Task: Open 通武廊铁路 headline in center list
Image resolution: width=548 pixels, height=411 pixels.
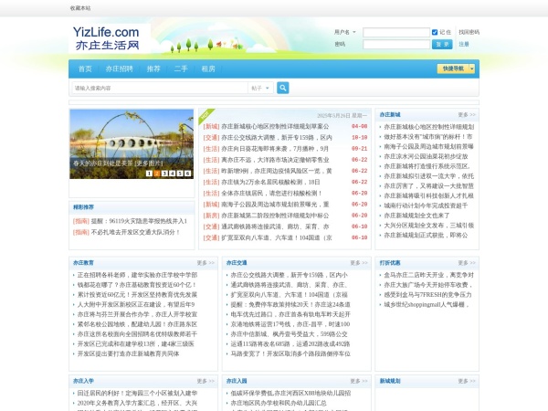Action: [x=275, y=227]
